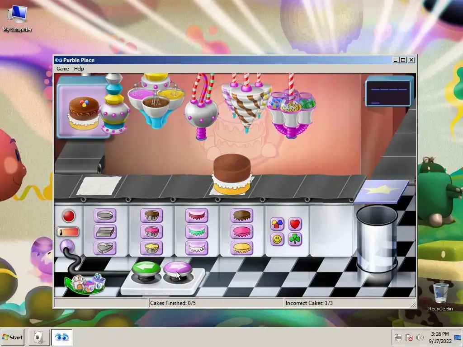Click the order preview cake display
The height and width of the screenshot is (347, 463).
point(83,108)
